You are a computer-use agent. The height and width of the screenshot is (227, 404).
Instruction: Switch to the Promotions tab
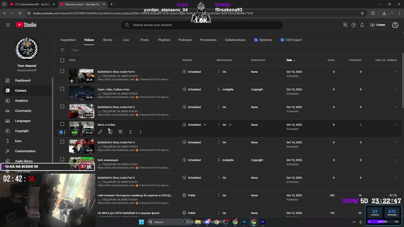(x=208, y=40)
